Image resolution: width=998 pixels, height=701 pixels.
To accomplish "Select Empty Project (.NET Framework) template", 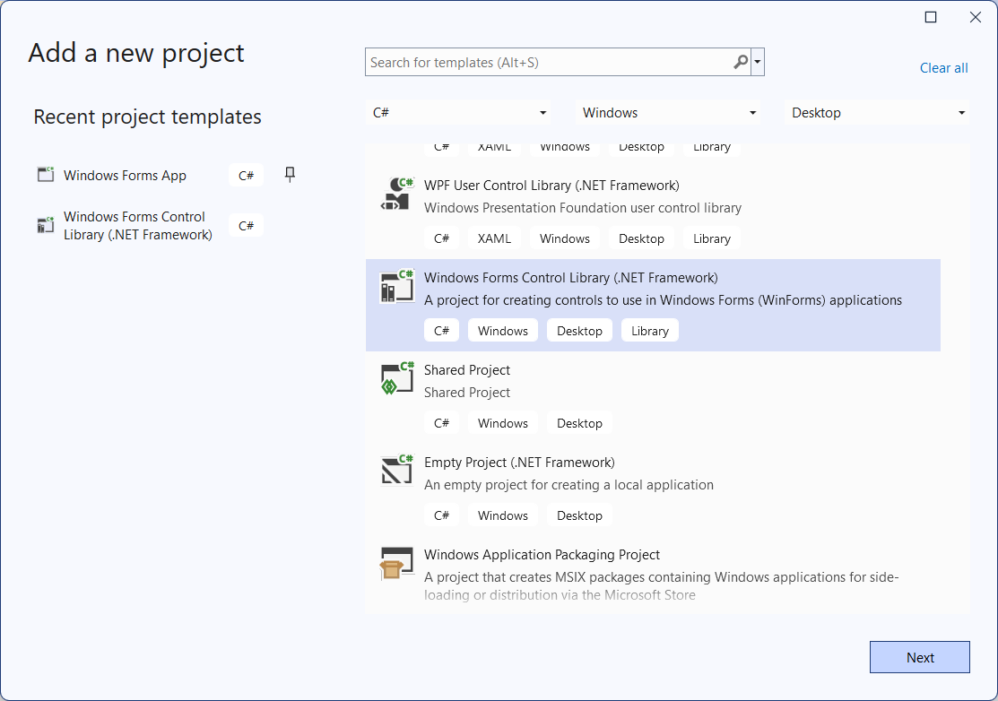I will coord(519,463).
